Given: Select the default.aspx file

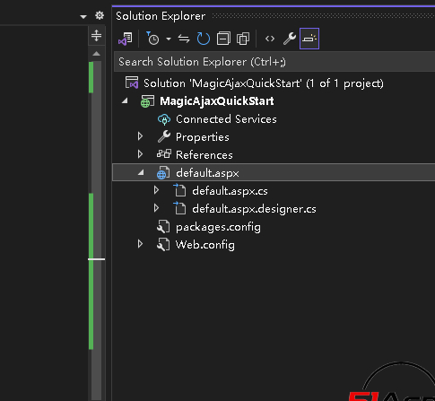Looking at the screenshot, I should point(207,173).
